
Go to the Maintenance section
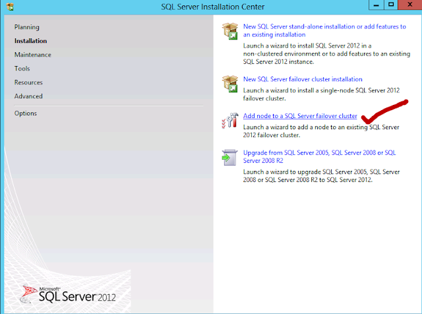pos(32,55)
